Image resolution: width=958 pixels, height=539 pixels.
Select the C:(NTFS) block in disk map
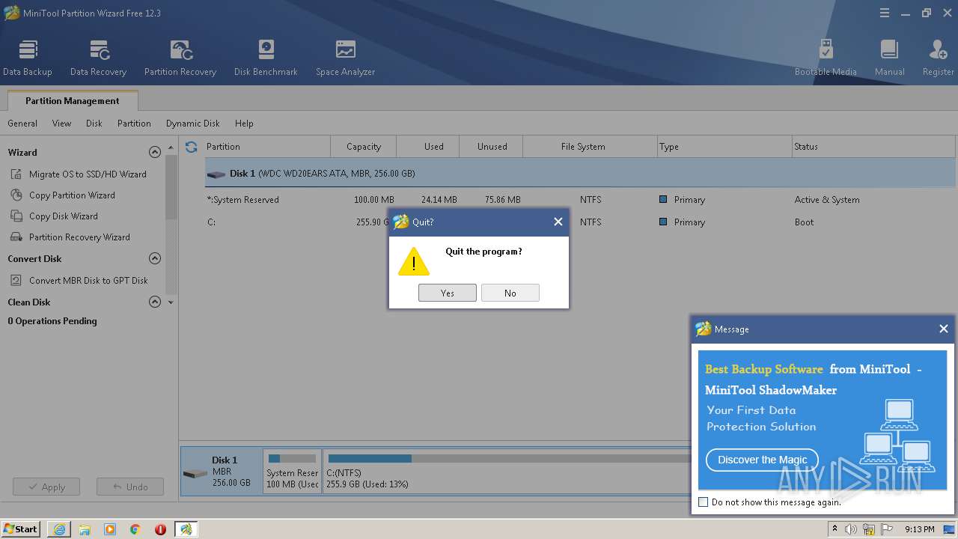point(507,470)
